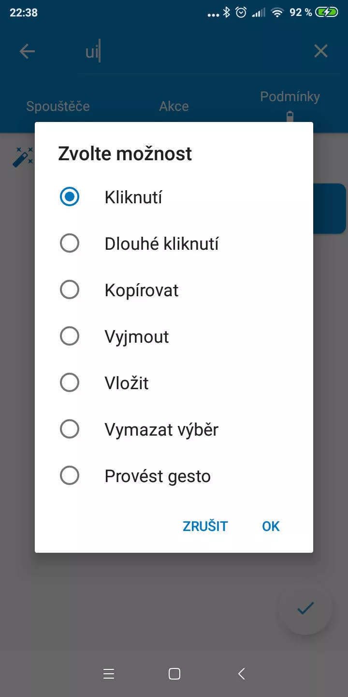
Task: Clear search text with the X icon
Action: click(x=321, y=51)
